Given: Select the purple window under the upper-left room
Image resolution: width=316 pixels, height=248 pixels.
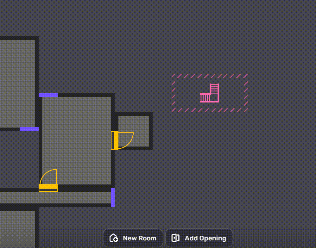Looking at the screenshot, I should coord(29,129).
